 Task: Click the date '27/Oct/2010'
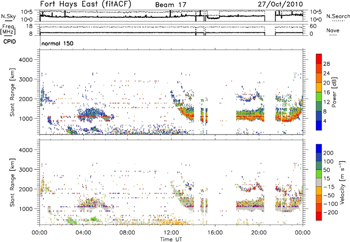point(280,4)
